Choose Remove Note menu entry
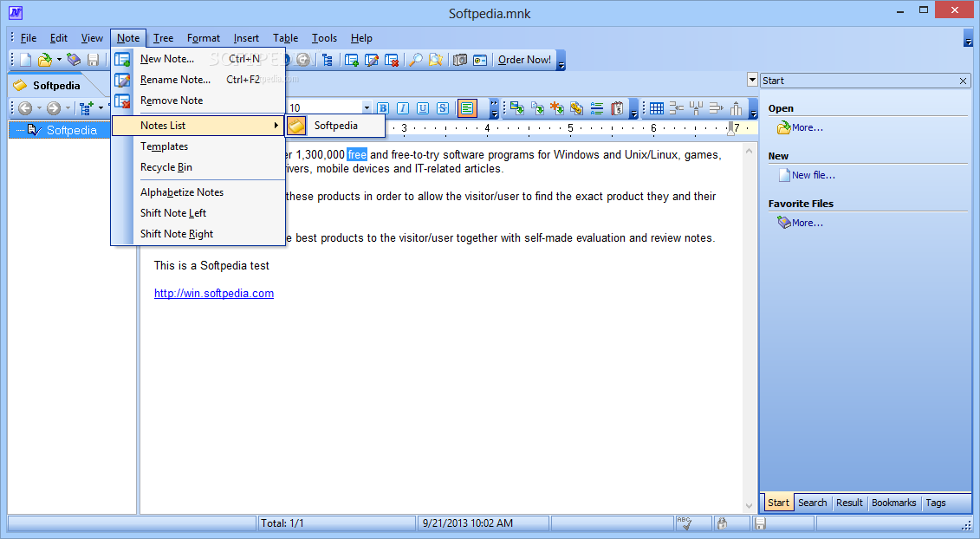Screen dimensions: 980x539 point(198,100)
